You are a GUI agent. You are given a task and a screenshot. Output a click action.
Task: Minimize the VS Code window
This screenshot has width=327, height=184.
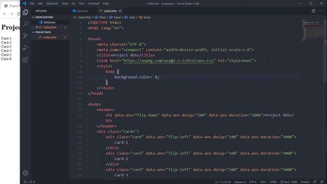click(x=300, y=4)
